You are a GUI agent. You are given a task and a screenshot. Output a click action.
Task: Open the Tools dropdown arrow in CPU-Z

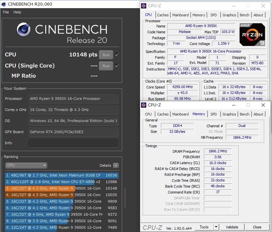[x=216, y=227]
